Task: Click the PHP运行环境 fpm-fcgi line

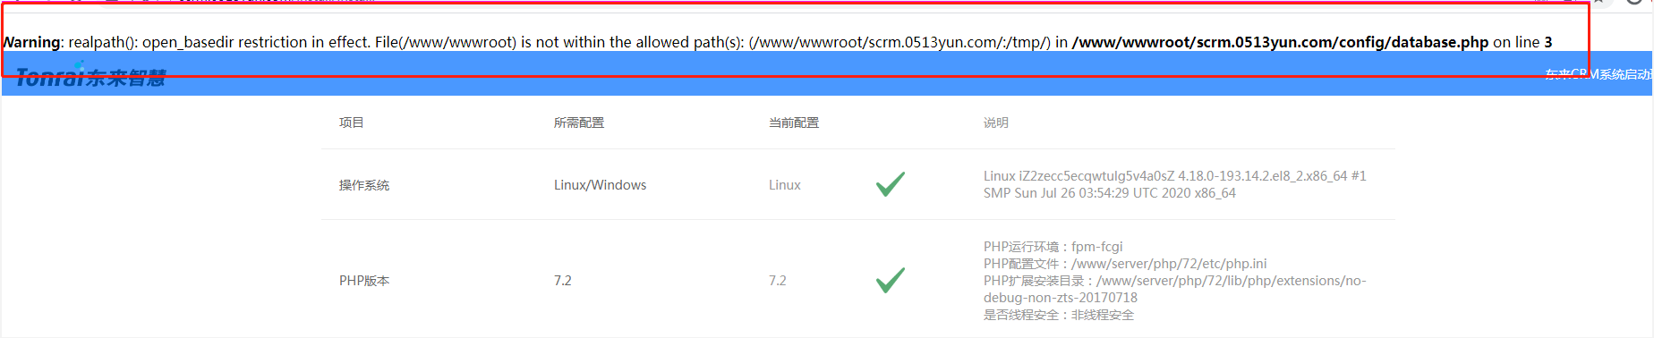Action: pyautogui.click(x=1053, y=247)
